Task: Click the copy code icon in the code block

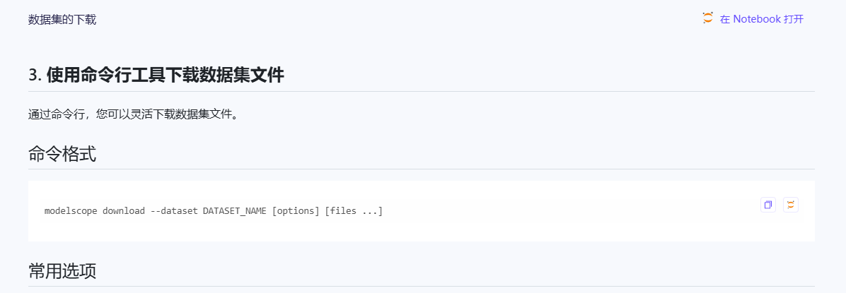Action: (767, 205)
